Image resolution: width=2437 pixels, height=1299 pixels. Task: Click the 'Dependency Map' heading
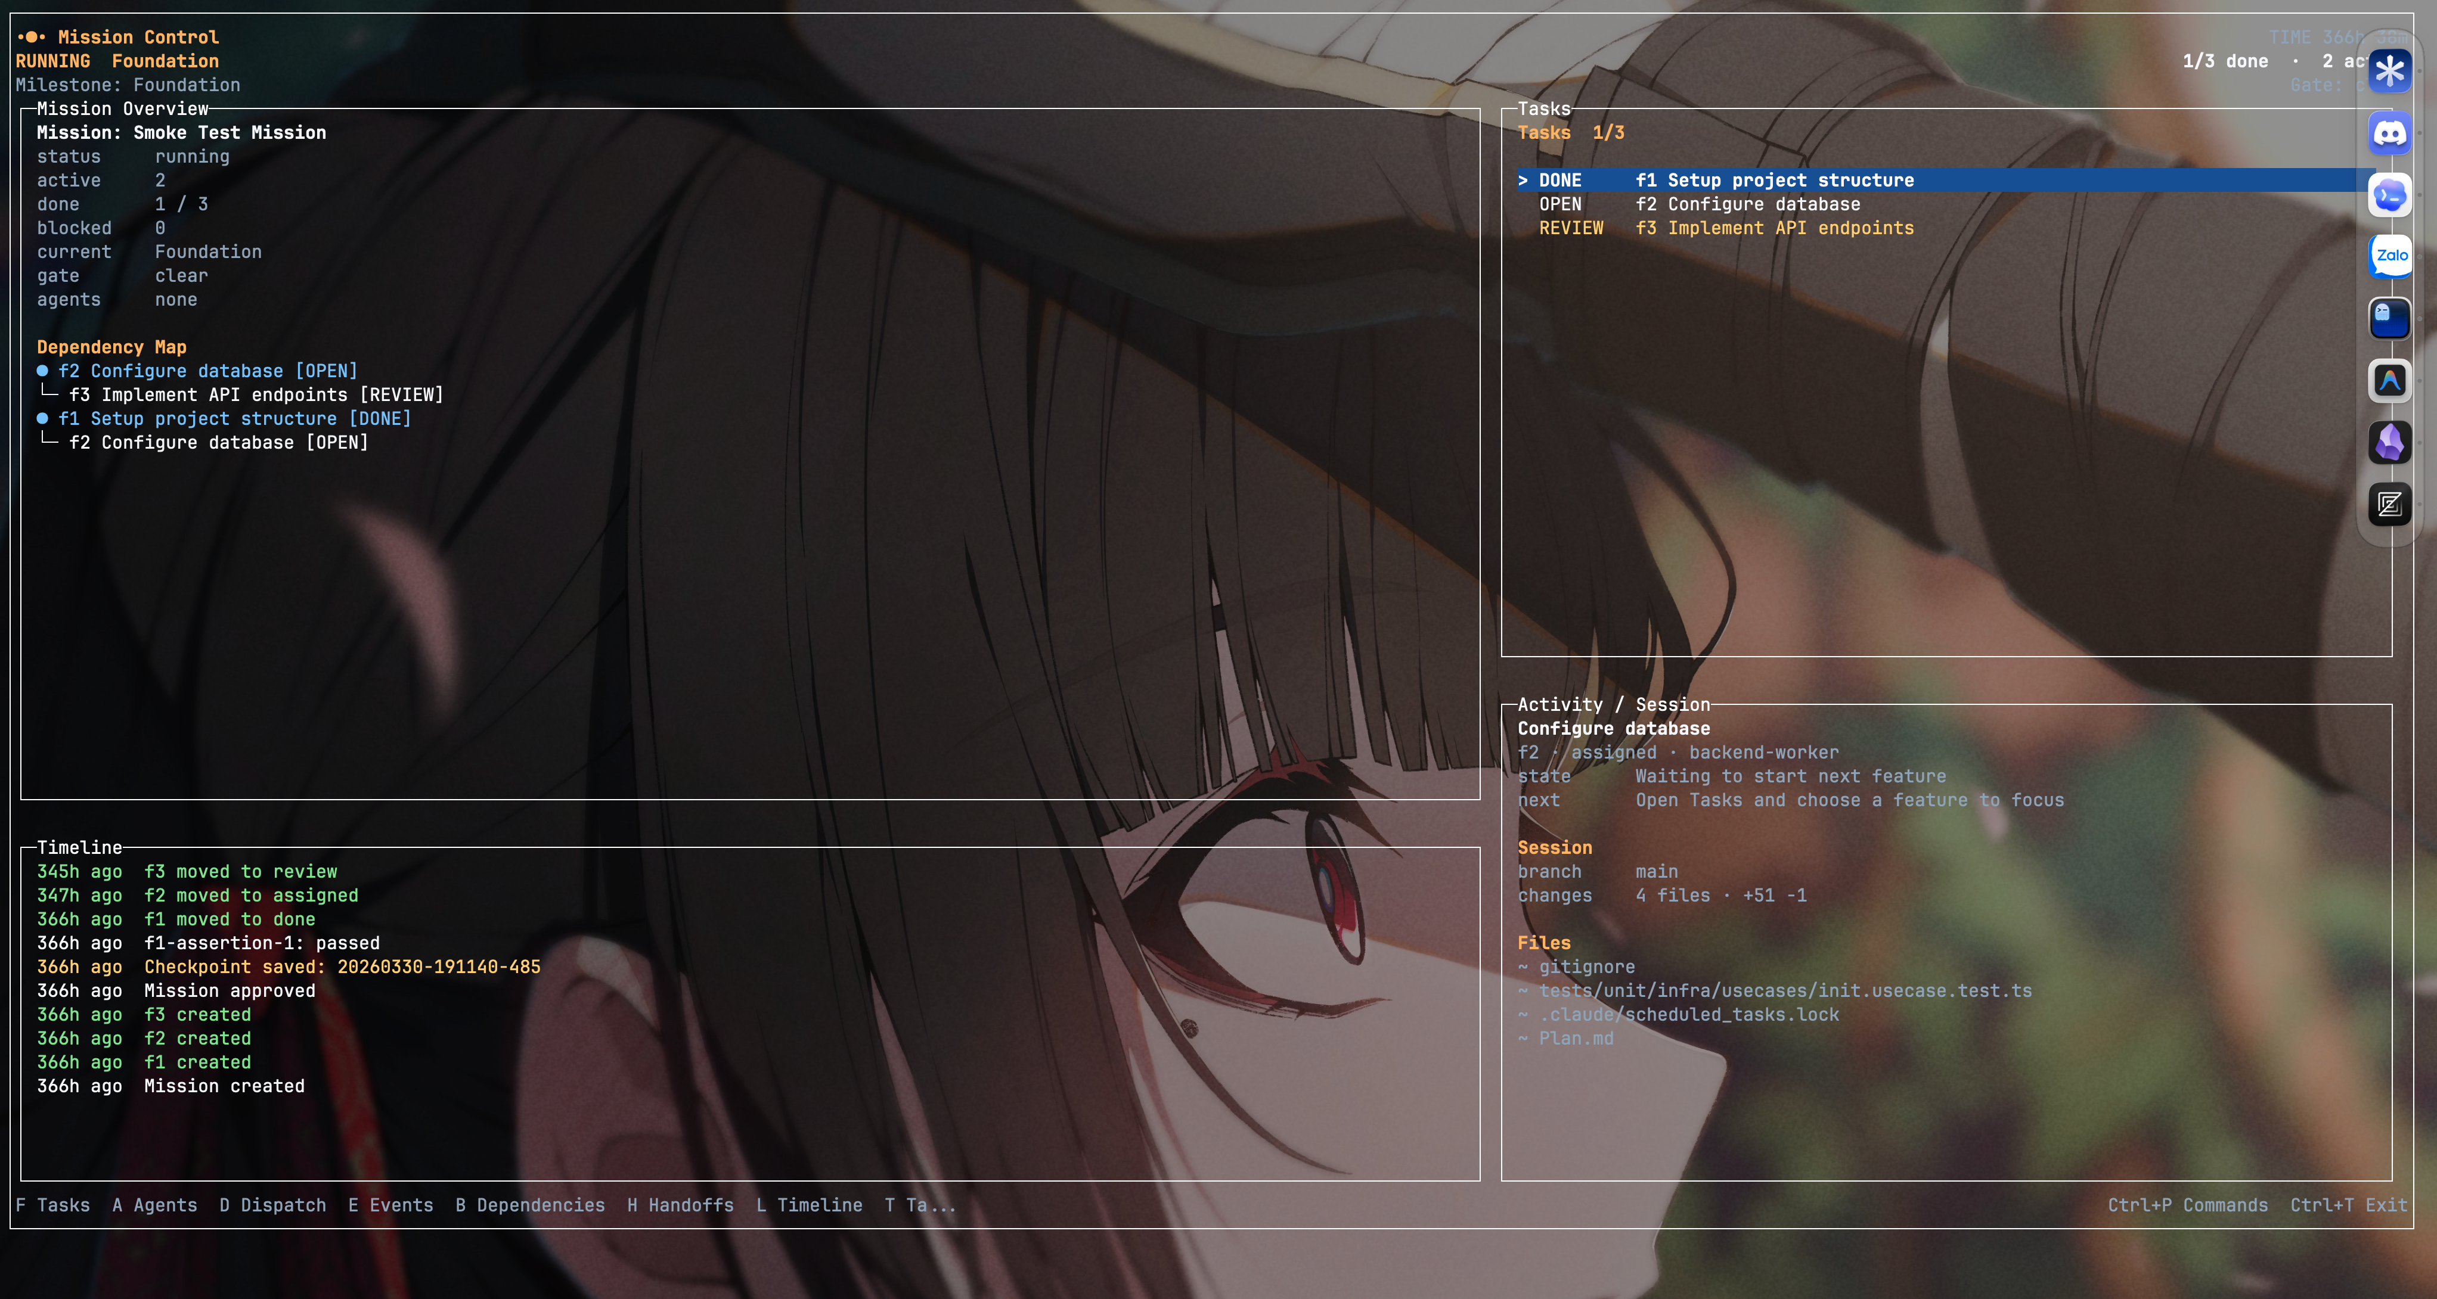[111, 347]
